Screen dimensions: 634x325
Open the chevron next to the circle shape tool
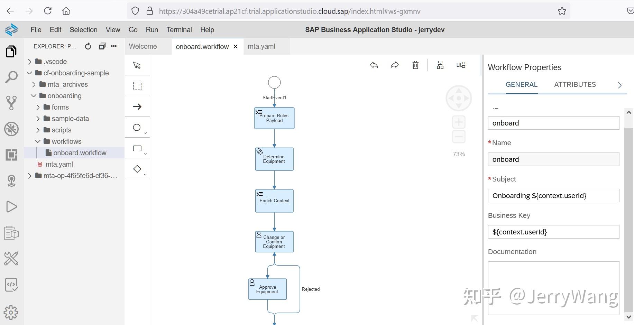click(x=145, y=132)
